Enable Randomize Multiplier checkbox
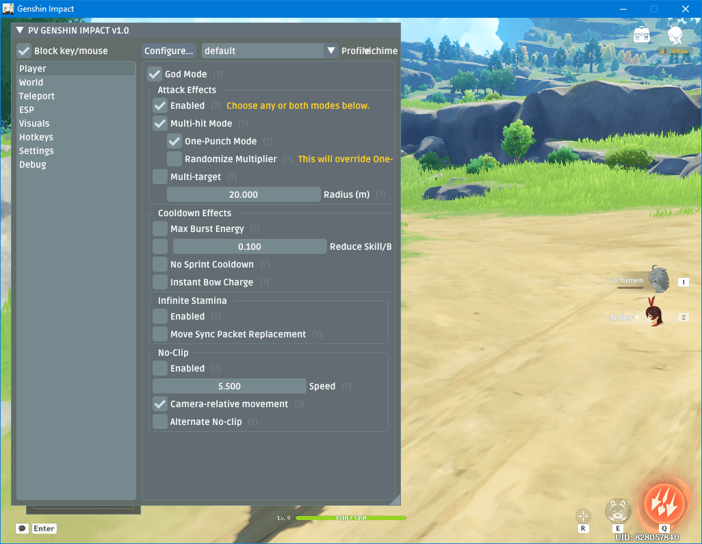Viewport: 702px width, 544px height. pos(174,159)
